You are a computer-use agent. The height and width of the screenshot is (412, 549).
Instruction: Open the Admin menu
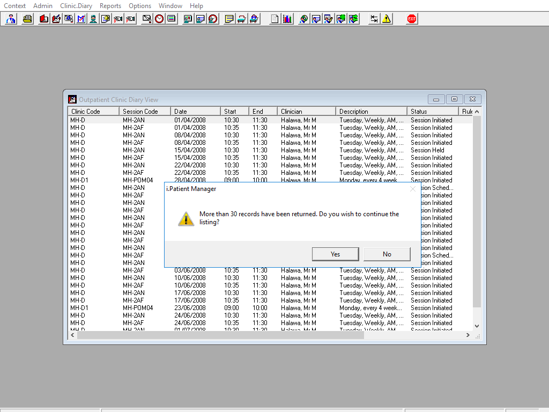click(43, 6)
